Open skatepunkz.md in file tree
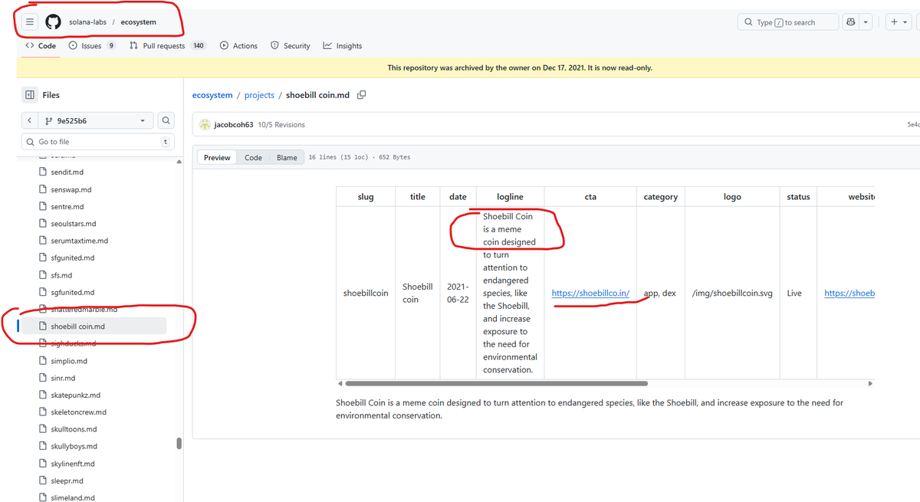Image resolution: width=920 pixels, height=502 pixels. point(75,395)
